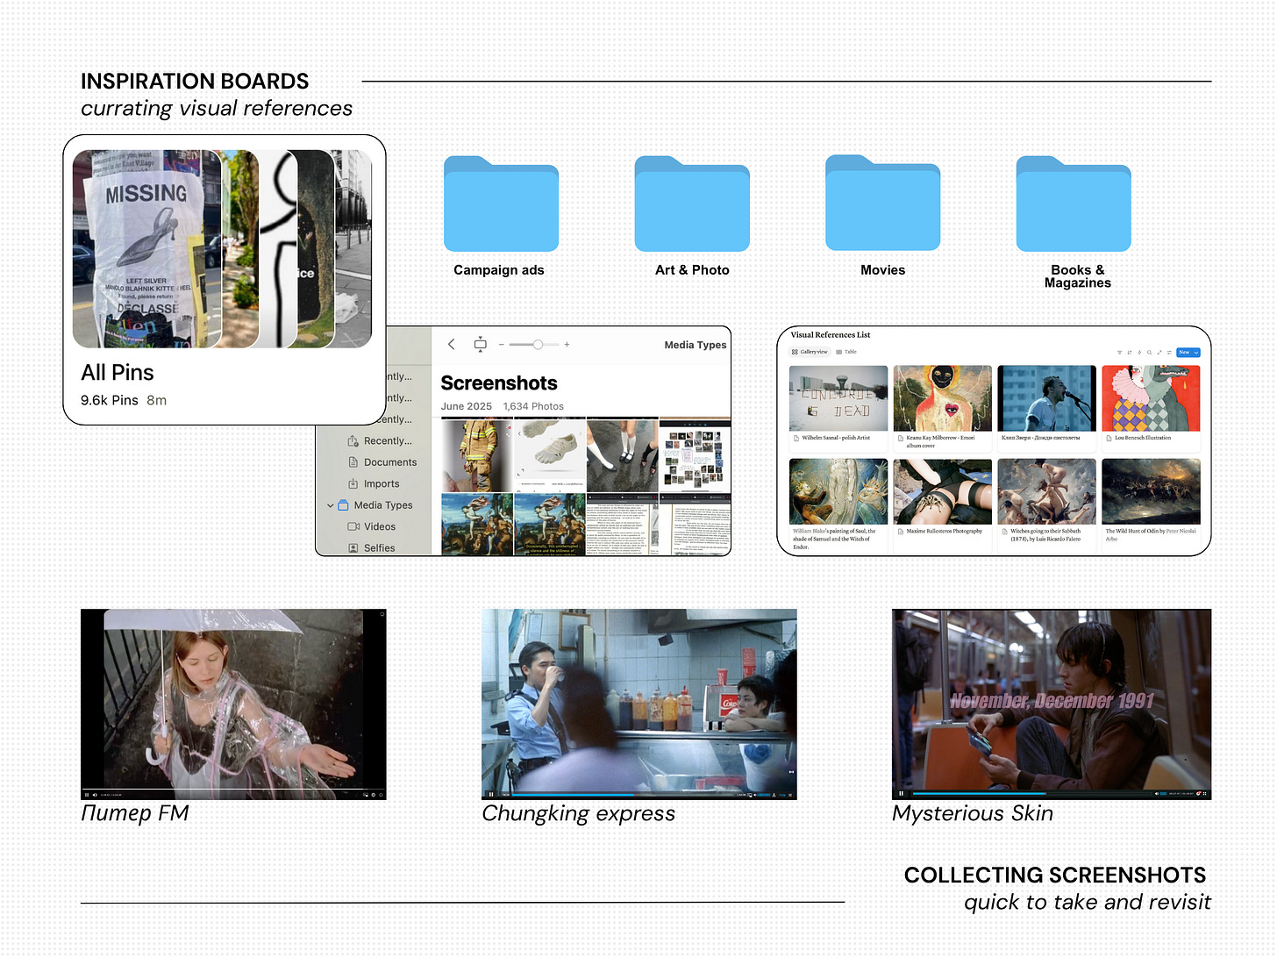Click the Visual References List title
1277x958 pixels.
831,335
